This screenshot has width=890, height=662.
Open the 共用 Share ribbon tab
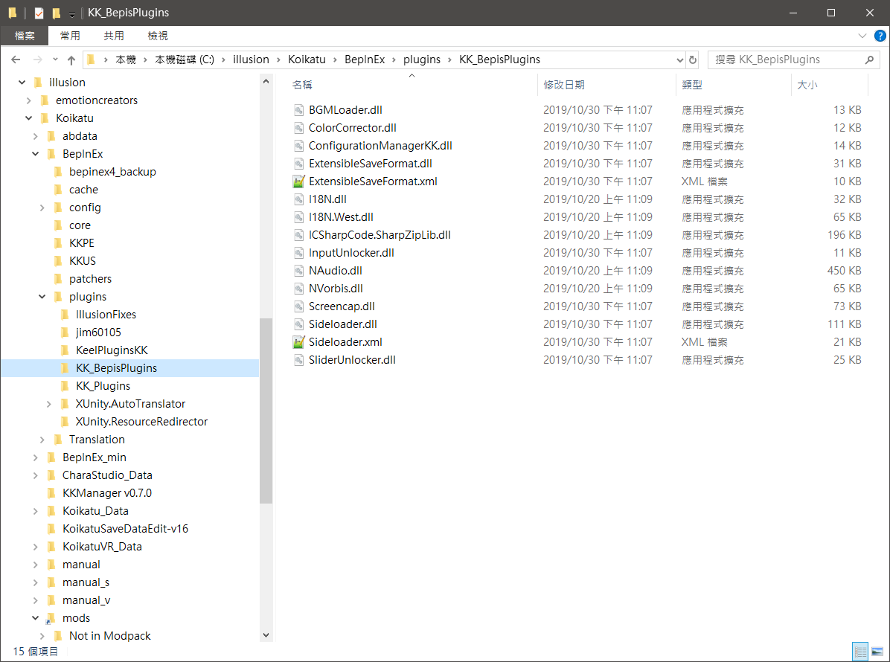tap(114, 36)
